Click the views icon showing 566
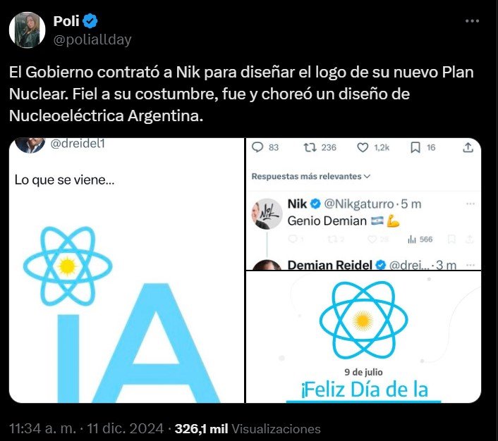The image size is (498, 441). (413, 240)
